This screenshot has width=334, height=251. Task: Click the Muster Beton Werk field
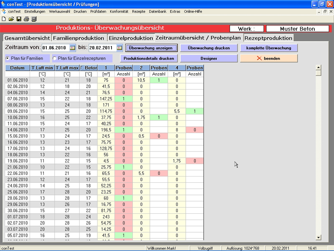(x=297, y=28)
